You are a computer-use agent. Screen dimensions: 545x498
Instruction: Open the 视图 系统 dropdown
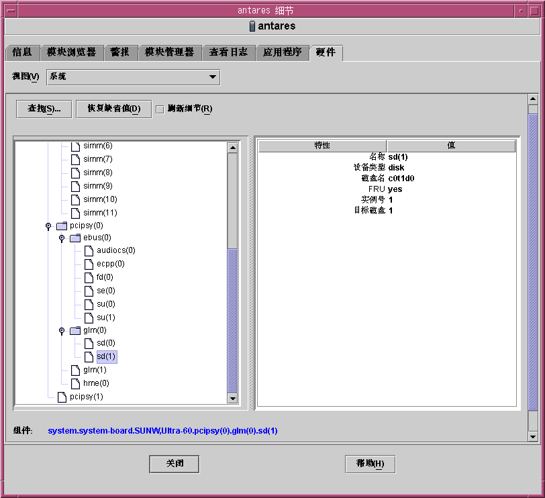tap(134, 77)
